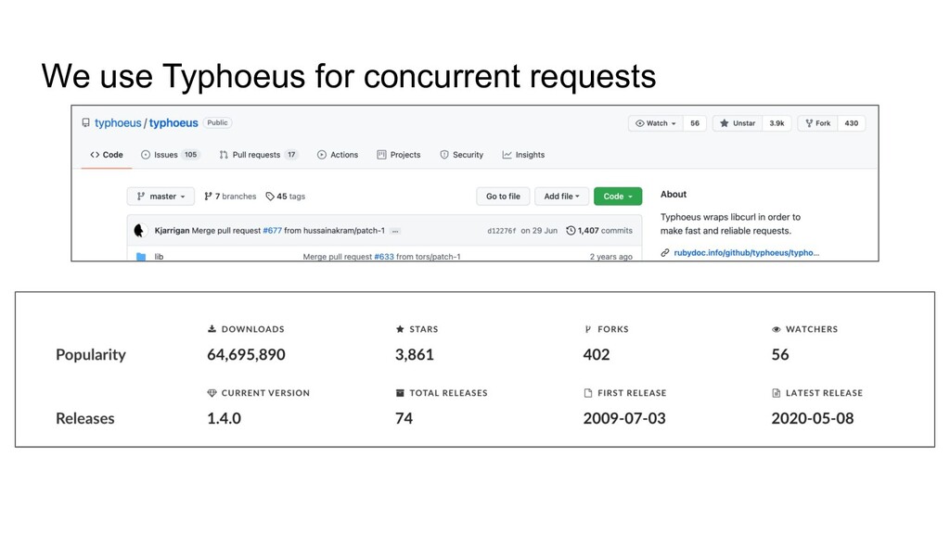Open the Insights tab
The height and width of the screenshot is (534, 950).
point(523,155)
